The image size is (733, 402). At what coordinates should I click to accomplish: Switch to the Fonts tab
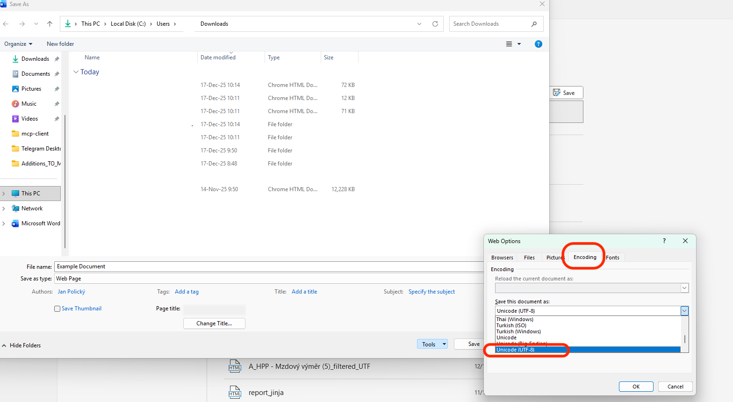613,258
